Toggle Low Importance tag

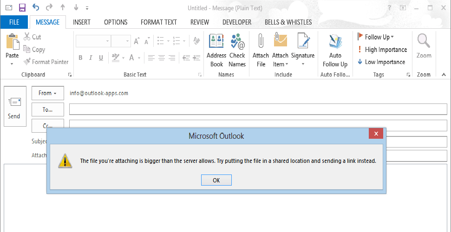[381, 62]
